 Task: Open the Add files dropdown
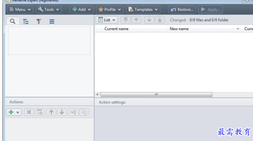(x=82, y=10)
